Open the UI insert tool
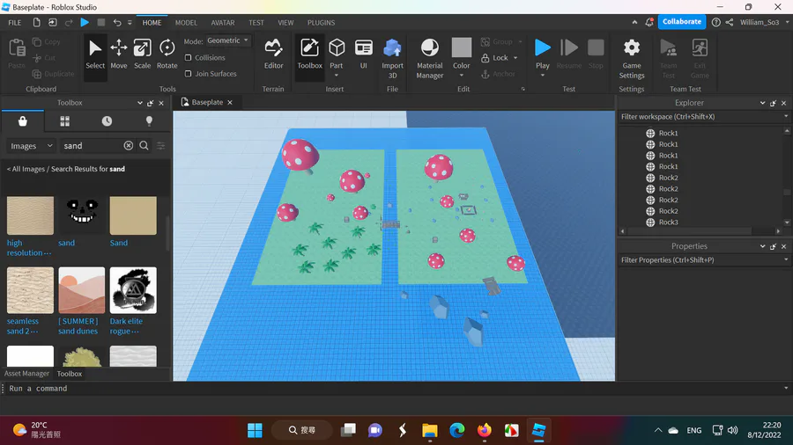This screenshot has width=793, height=445. [363, 55]
